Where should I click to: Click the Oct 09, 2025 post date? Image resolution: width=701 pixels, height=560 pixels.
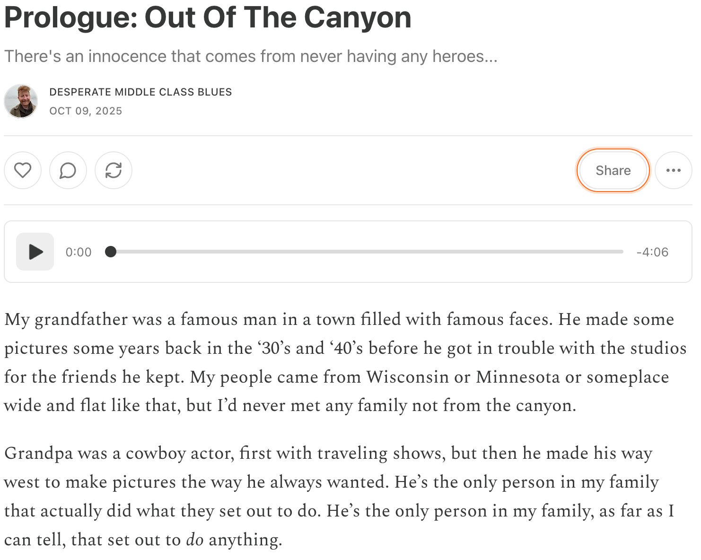(86, 111)
